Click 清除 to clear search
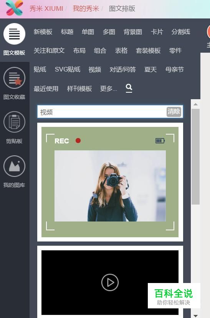This screenshot has width=210, height=318. 174,112
